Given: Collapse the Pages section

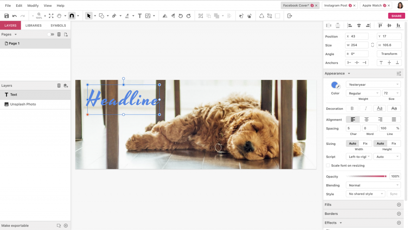Looking at the screenshot, I should tap(15, 34).
